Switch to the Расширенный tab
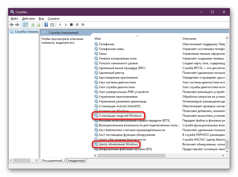 coord(52,161)
